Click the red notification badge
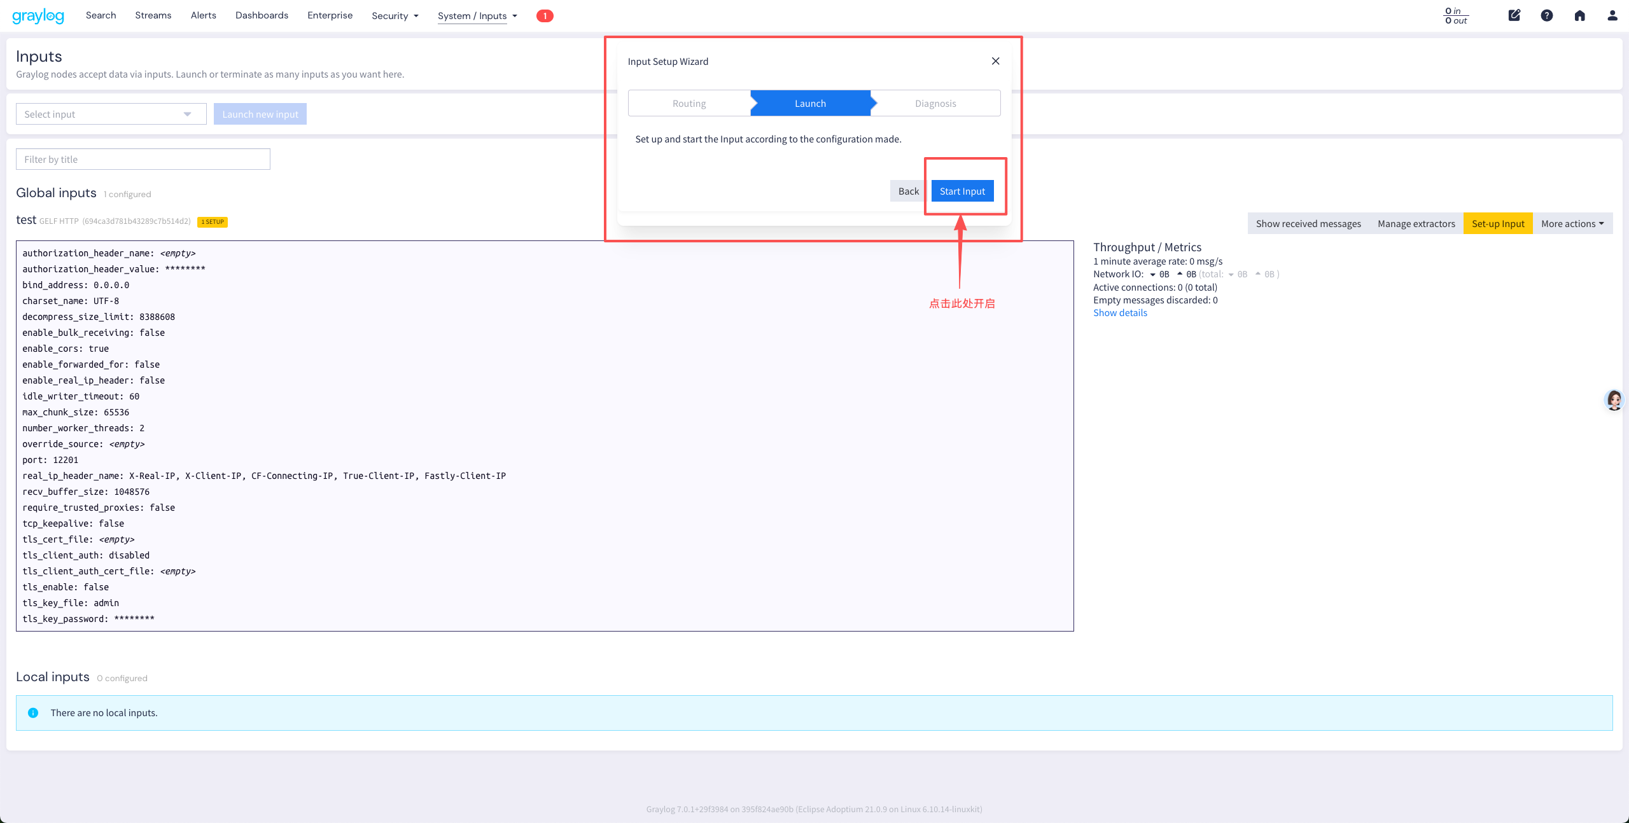This screenshot has width=1629, height=823. tap(545, 16)
